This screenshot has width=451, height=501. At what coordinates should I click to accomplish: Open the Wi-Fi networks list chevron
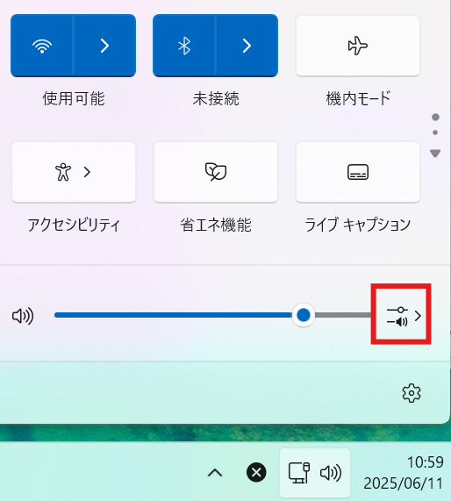tap(105, 46)
